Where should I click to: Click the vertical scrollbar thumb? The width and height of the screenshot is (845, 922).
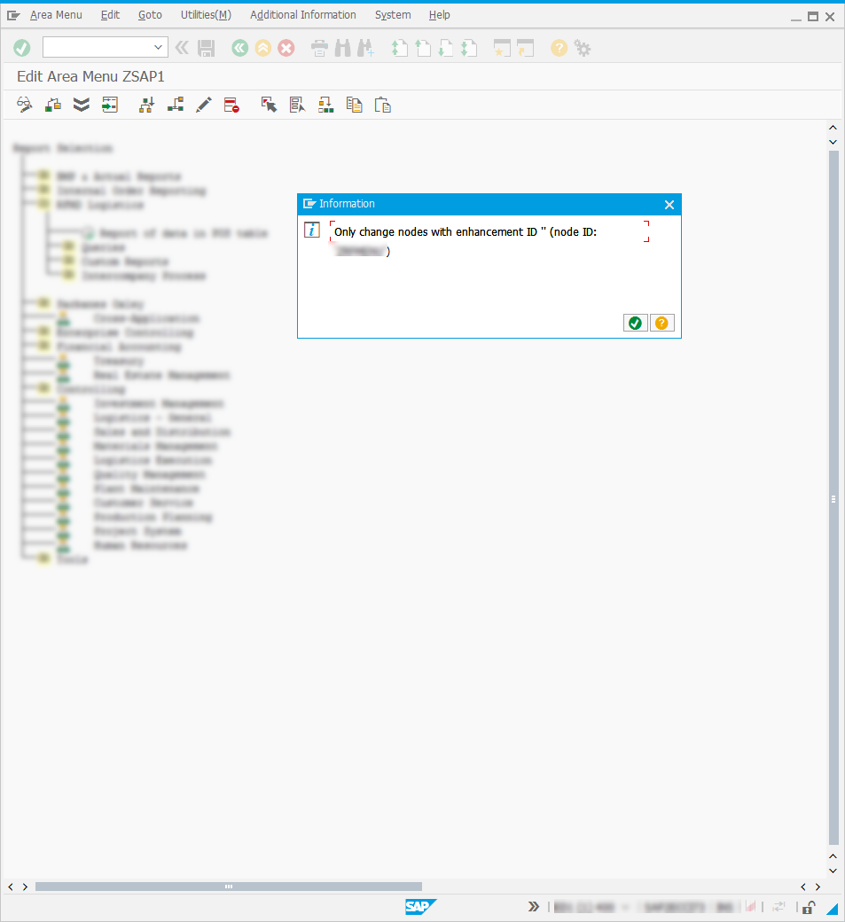point(833,498)
